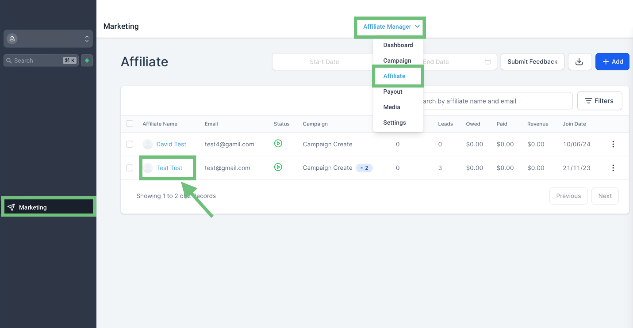
Task: Open the Filters button
Action: click(x=599, y=101)
